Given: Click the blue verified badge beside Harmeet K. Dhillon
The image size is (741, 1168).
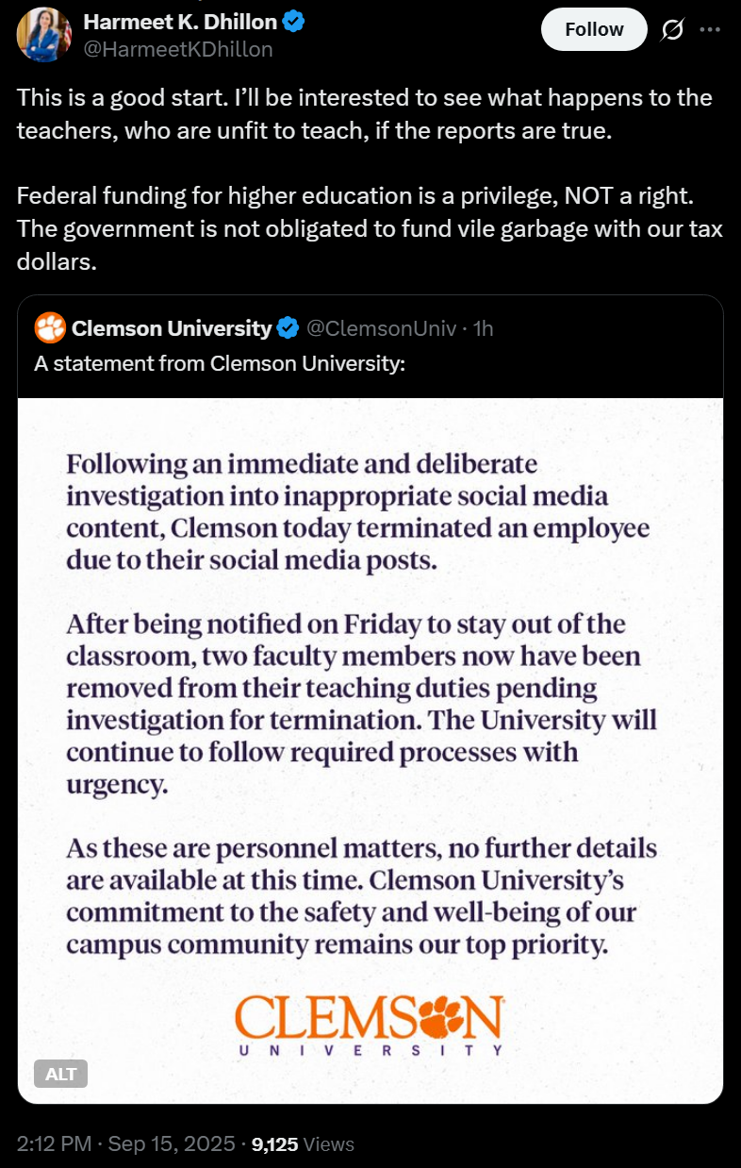Looking at the screenshot, I should point(294,23).
